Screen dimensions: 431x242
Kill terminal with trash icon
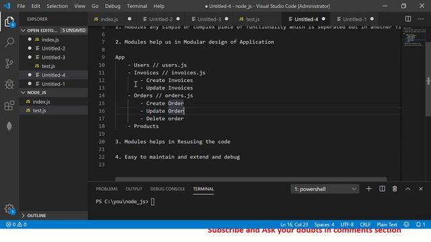coord(395,189)
